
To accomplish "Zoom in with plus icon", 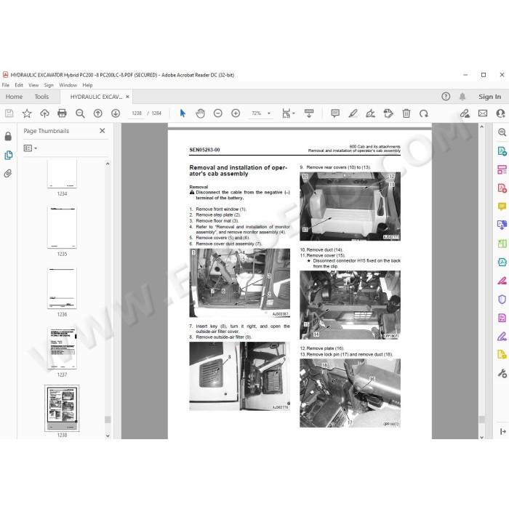I will coord(236,113).
